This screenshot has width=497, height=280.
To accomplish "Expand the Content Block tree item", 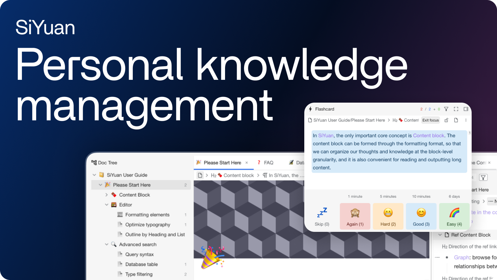I will [x=106, y=195].
